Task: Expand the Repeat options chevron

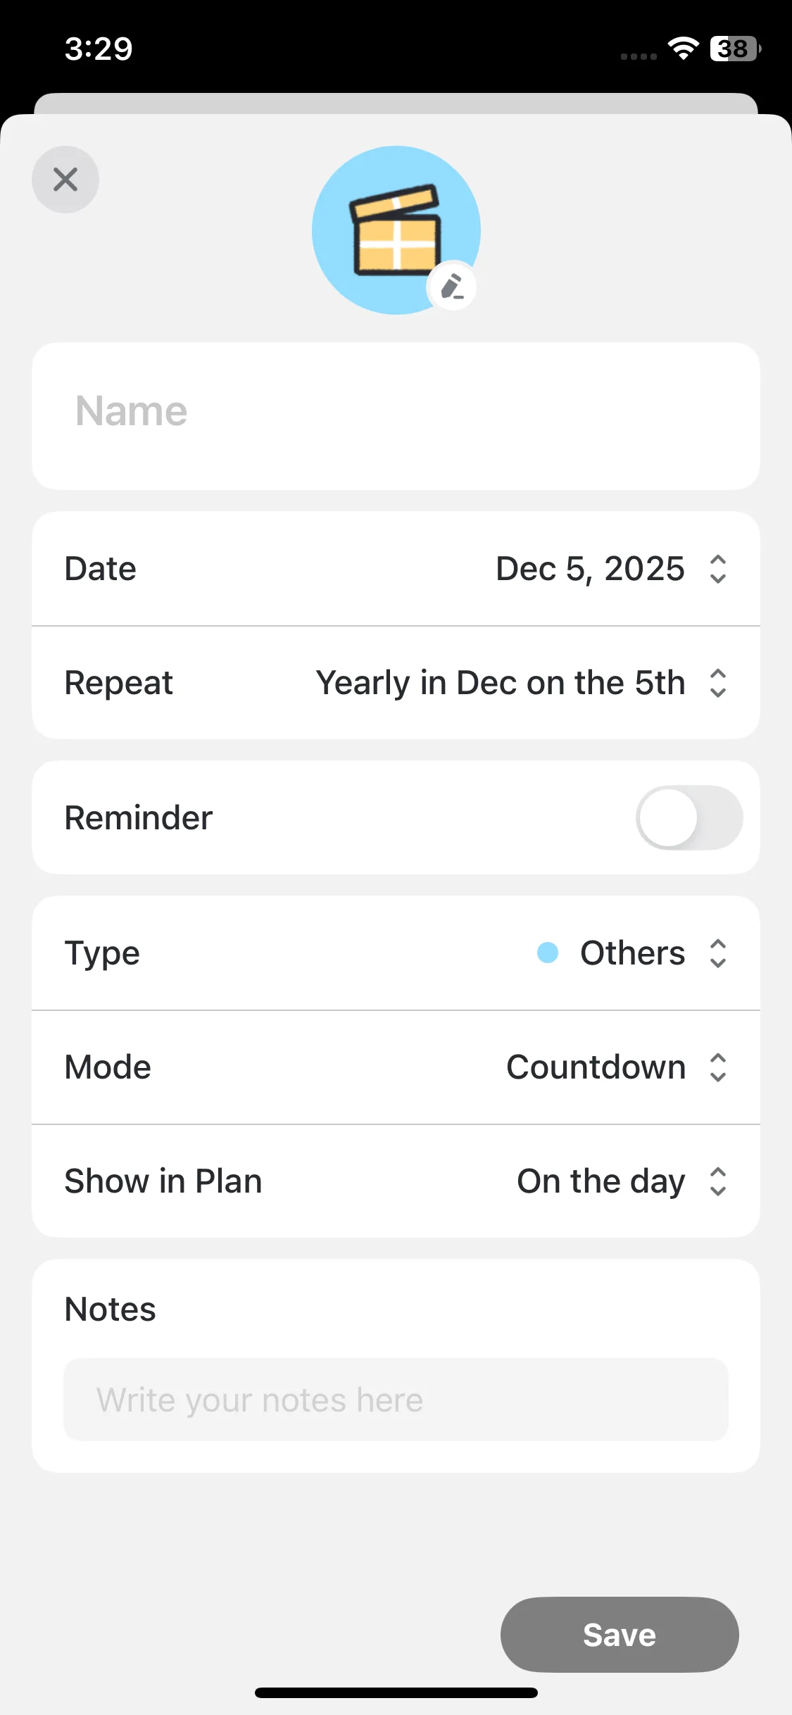Action: coord(717,683)
